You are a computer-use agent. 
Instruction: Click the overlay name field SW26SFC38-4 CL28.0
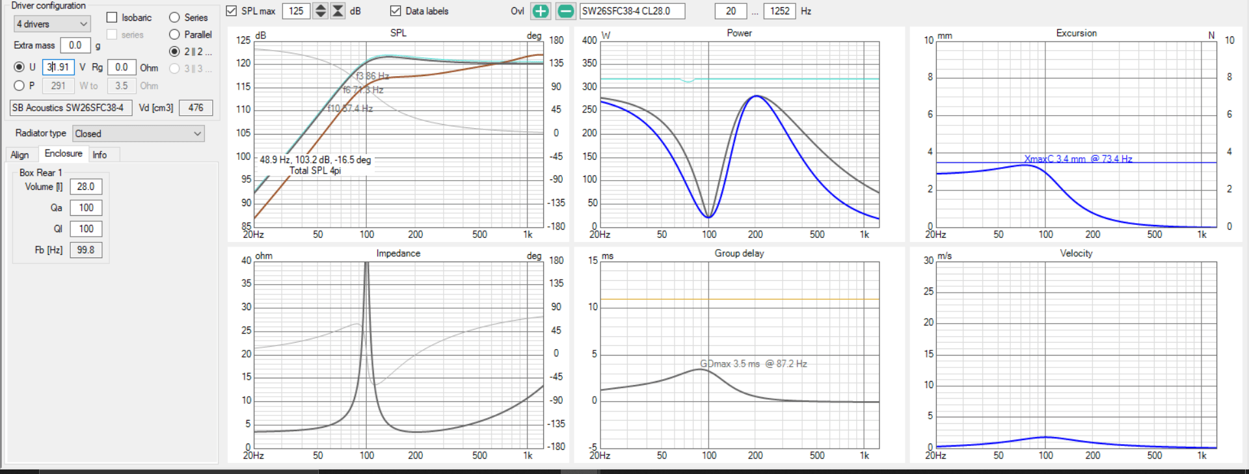632,11
